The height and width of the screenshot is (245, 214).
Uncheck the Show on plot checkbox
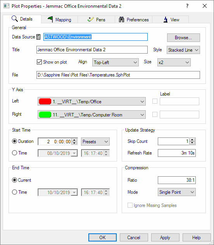(x=39, y=62)
